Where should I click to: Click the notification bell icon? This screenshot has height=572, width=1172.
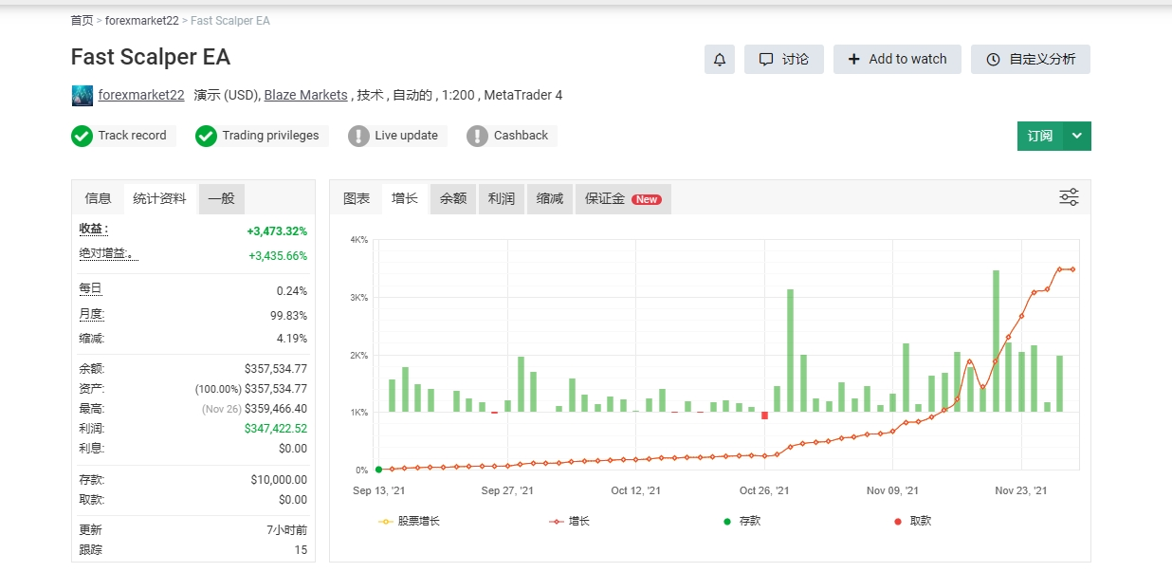click(720, 59)
